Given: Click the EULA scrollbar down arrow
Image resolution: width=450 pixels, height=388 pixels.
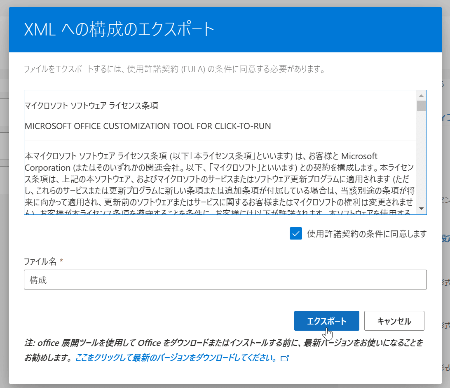Looking at the screenshot, I should (421, 209).
